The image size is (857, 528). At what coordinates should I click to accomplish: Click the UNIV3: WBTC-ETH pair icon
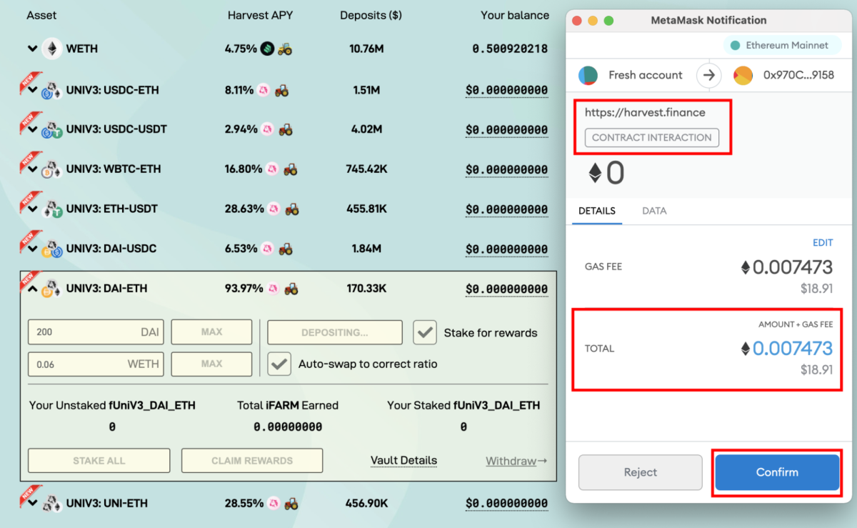(51, 170)
